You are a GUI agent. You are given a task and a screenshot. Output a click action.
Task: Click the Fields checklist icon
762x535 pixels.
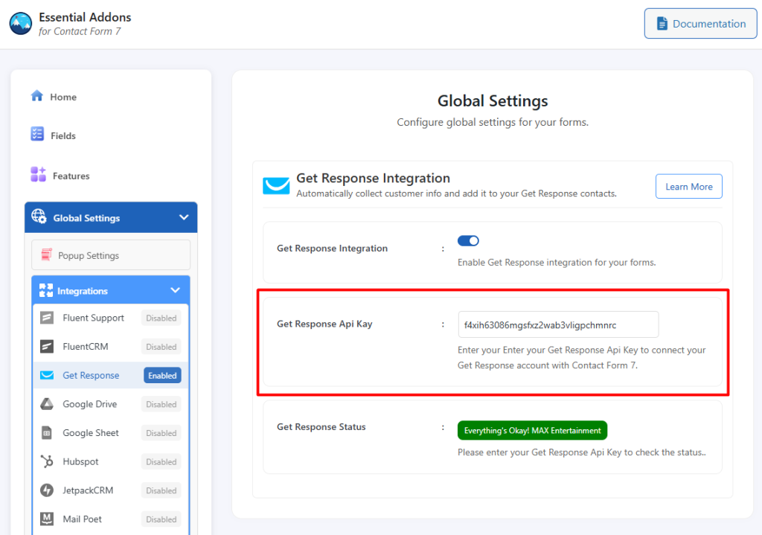tap(37, 134)
